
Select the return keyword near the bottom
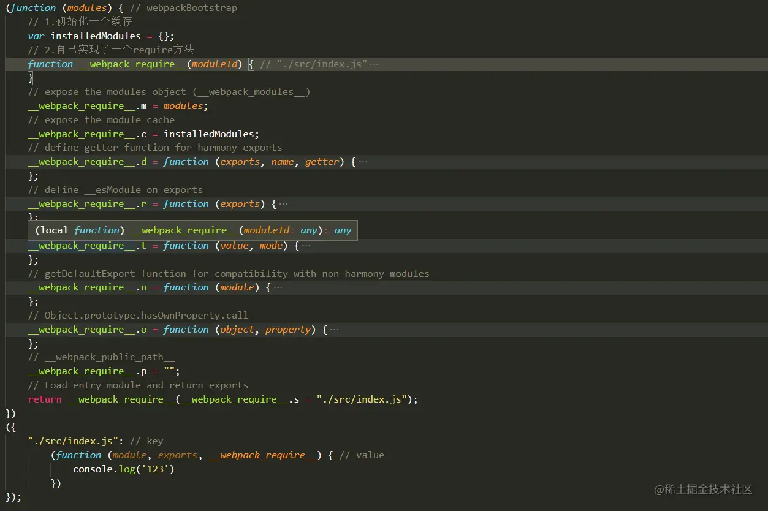(44, 399)
